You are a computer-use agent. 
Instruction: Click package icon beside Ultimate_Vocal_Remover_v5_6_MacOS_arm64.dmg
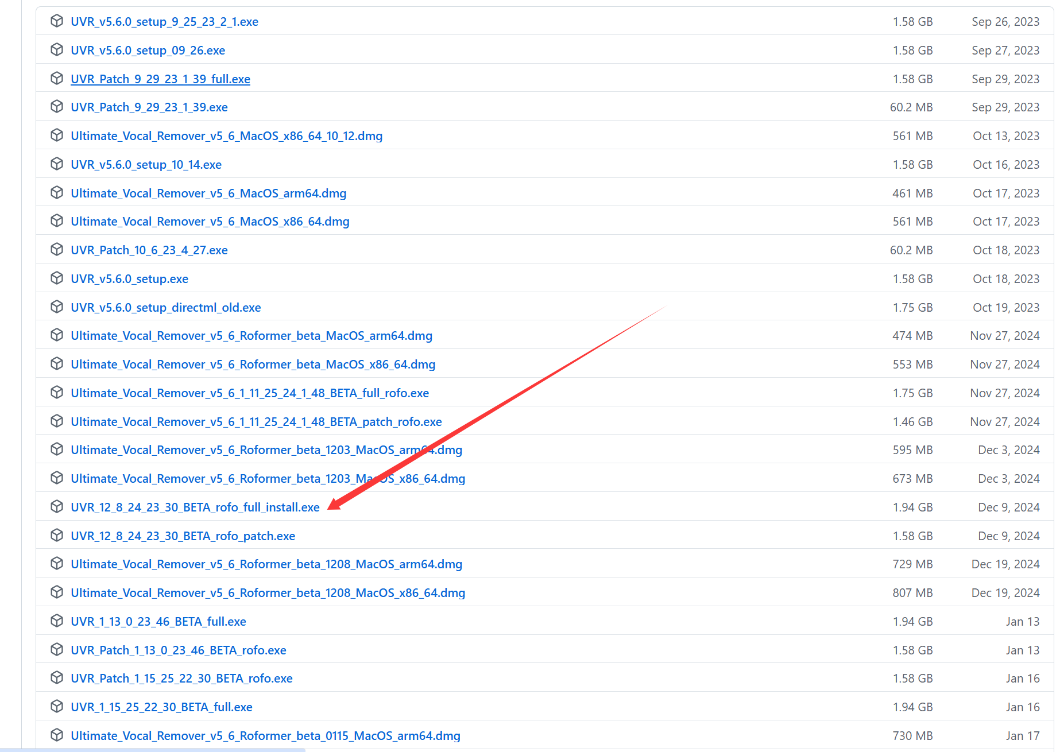coord(57,193)
